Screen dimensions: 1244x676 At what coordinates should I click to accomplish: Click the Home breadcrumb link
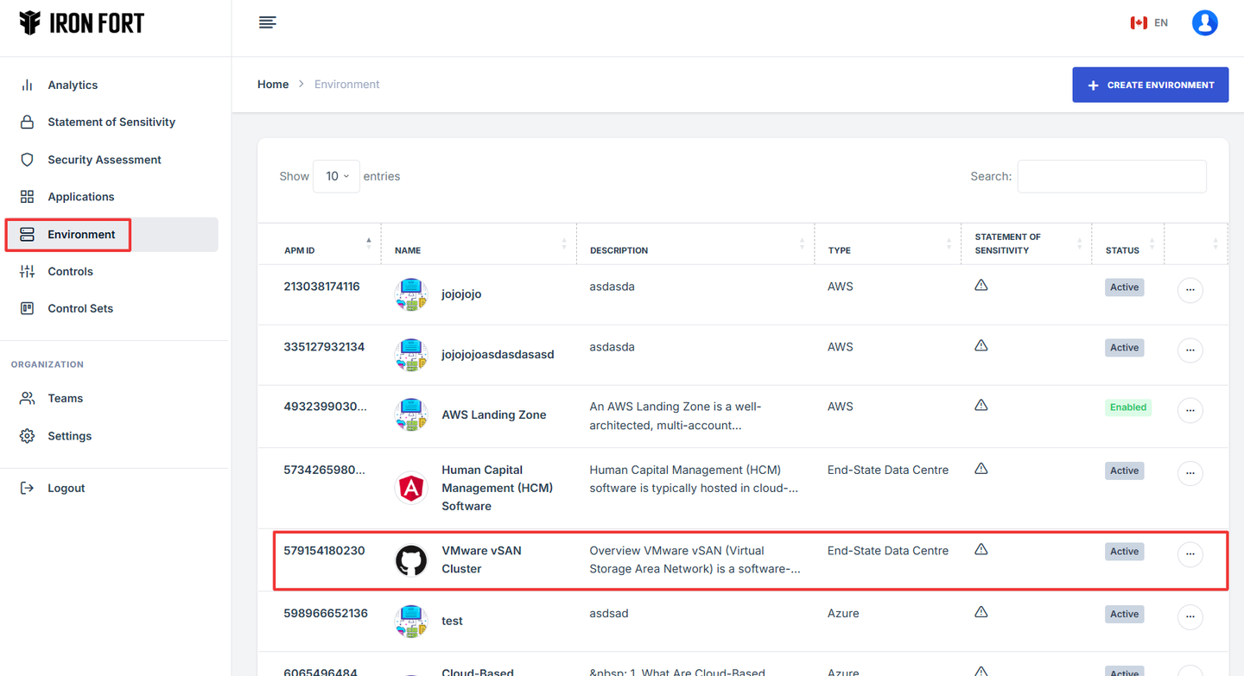click(x=273, y=84)
